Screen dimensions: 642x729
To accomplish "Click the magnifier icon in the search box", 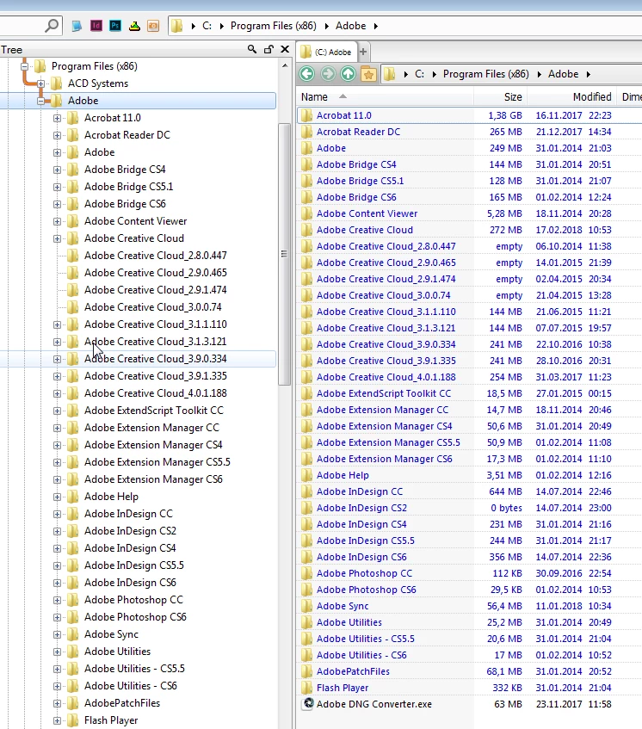I will tap(52, 25).
